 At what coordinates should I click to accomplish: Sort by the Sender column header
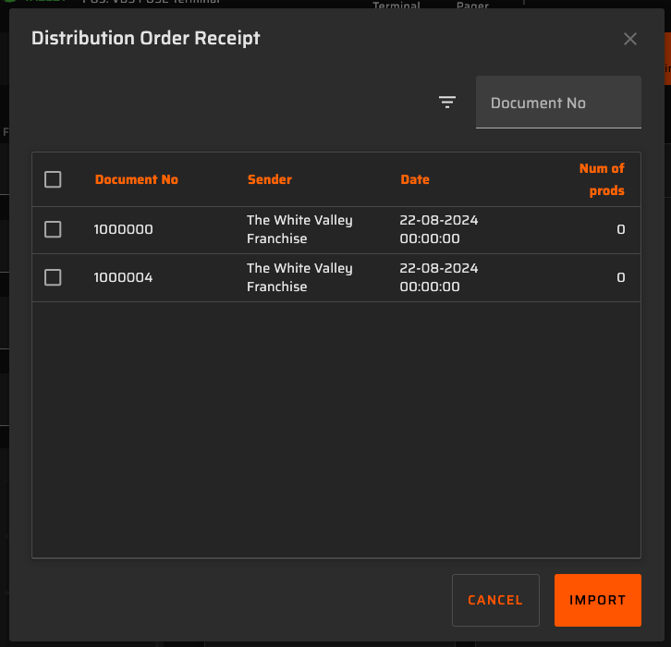[270, 179]
